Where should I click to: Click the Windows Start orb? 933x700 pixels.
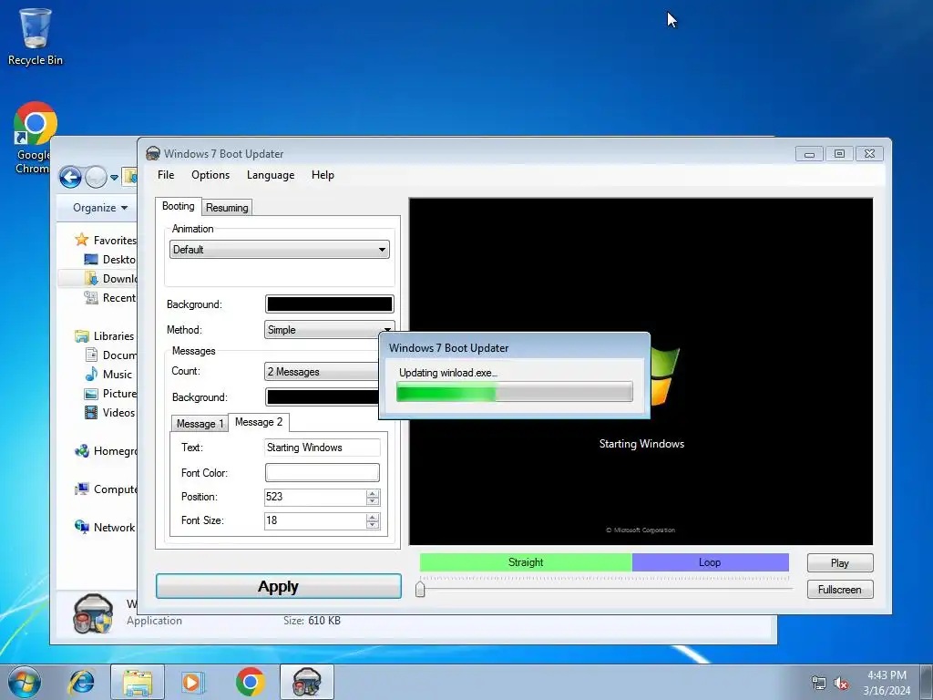pos(25,682)
